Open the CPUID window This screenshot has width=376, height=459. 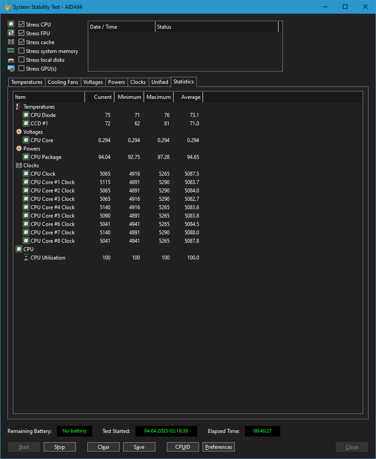tap(183, 447)
